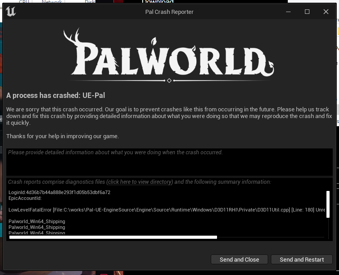Click Network tab in background window
The width and height of the screenshot is (339, 275).
[52, 2]
